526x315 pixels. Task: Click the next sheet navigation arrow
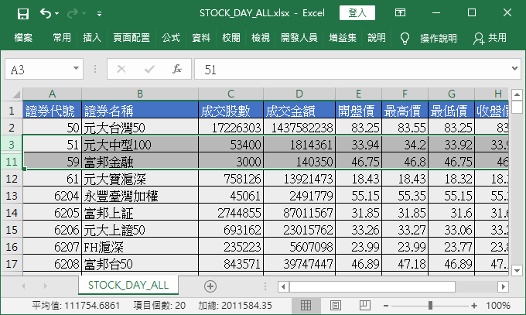[46, 286]
